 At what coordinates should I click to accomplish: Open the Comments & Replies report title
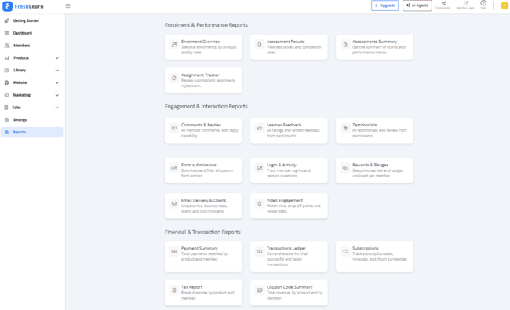click(201, 125)
